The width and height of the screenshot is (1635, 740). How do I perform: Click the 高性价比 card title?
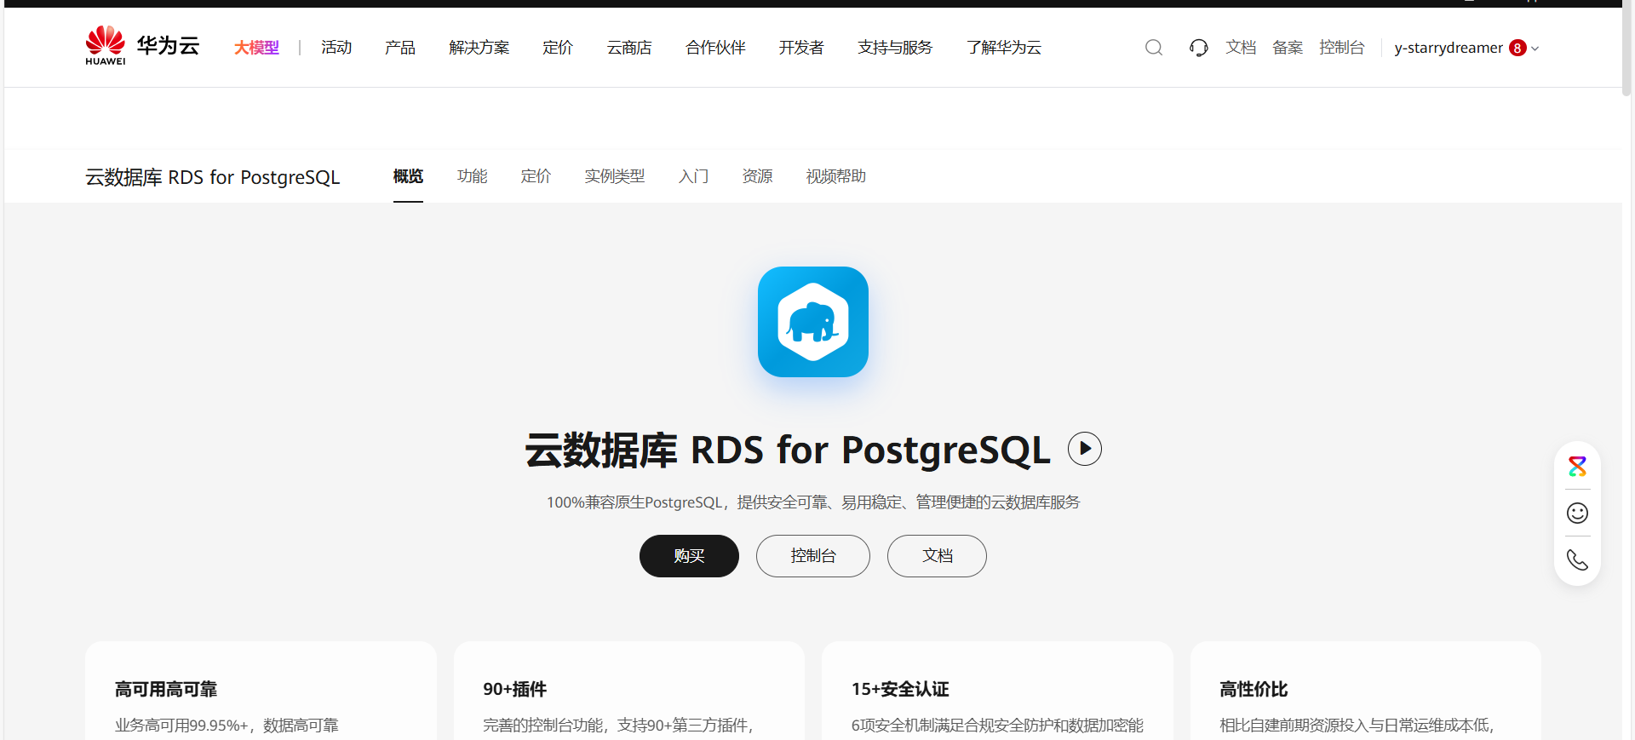pyautogui.click(x=1253, y=689)
